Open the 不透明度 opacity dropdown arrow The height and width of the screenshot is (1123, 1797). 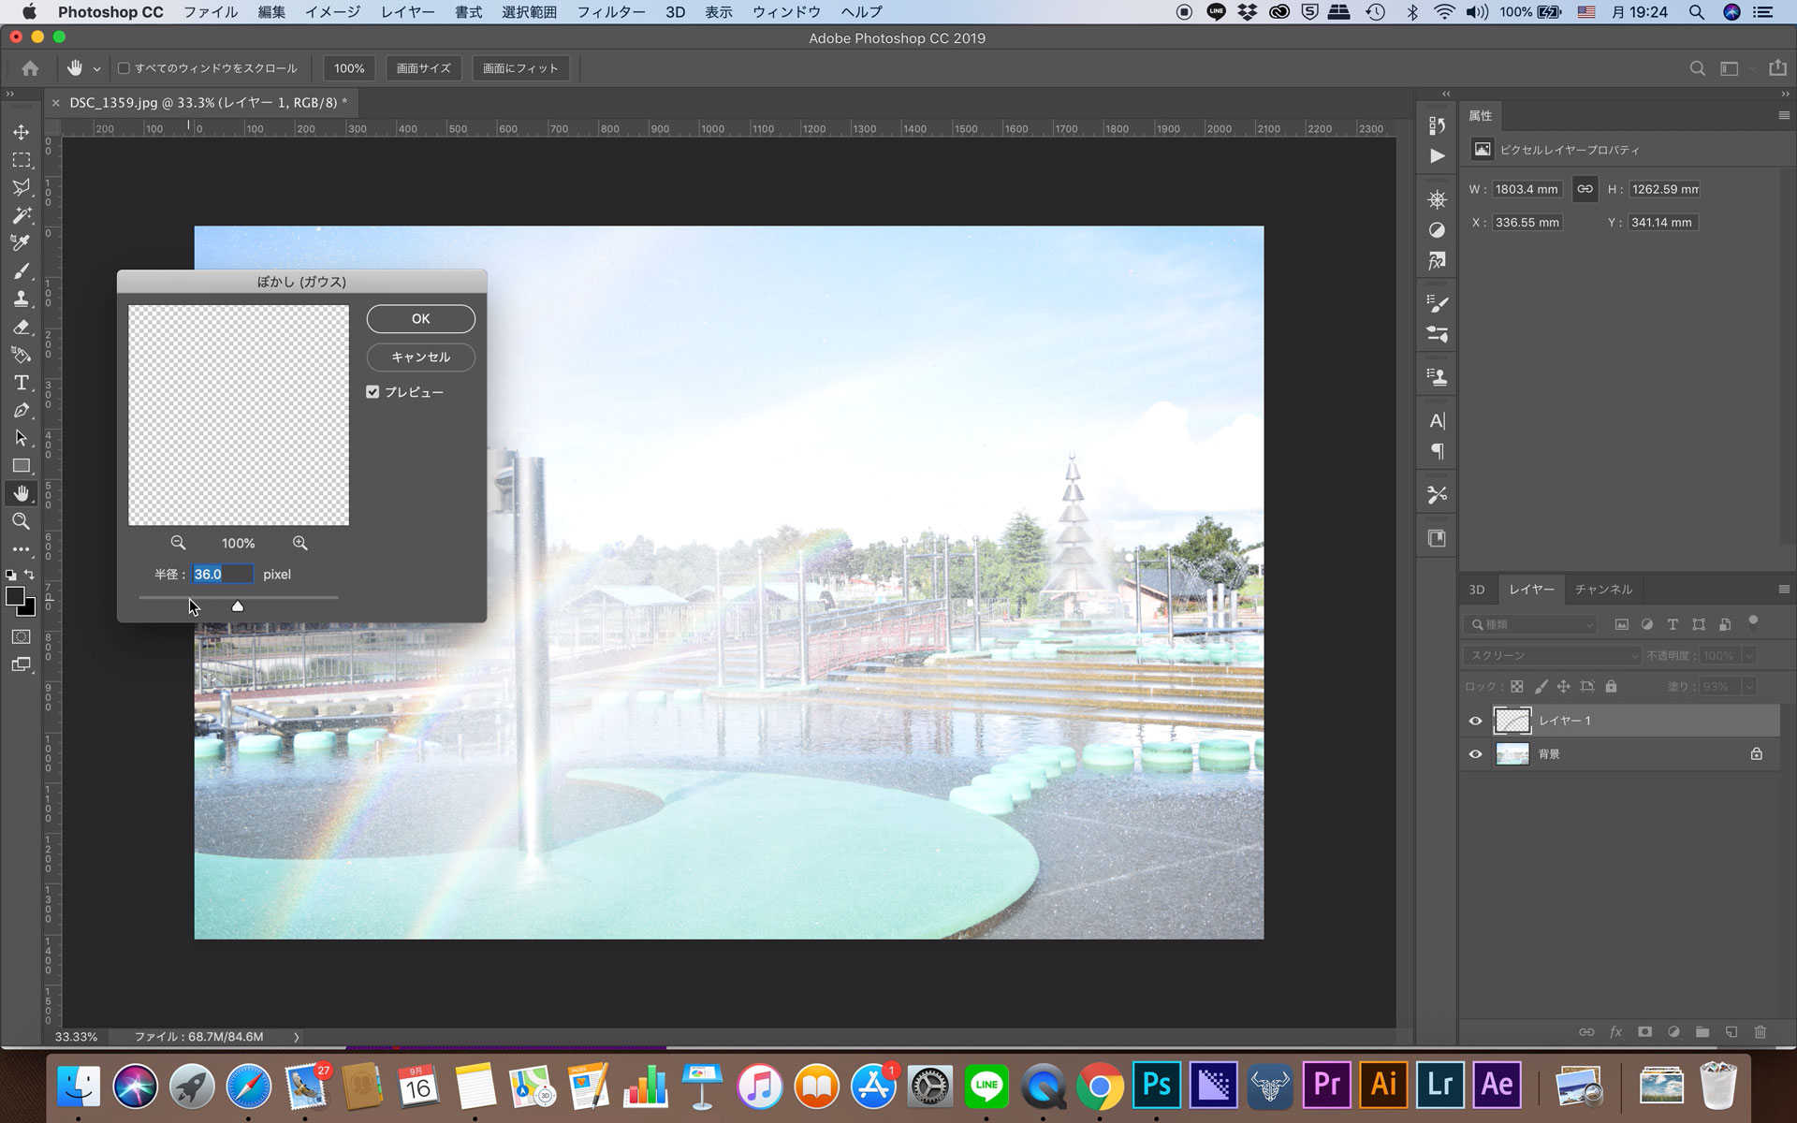pos(1747,655)
